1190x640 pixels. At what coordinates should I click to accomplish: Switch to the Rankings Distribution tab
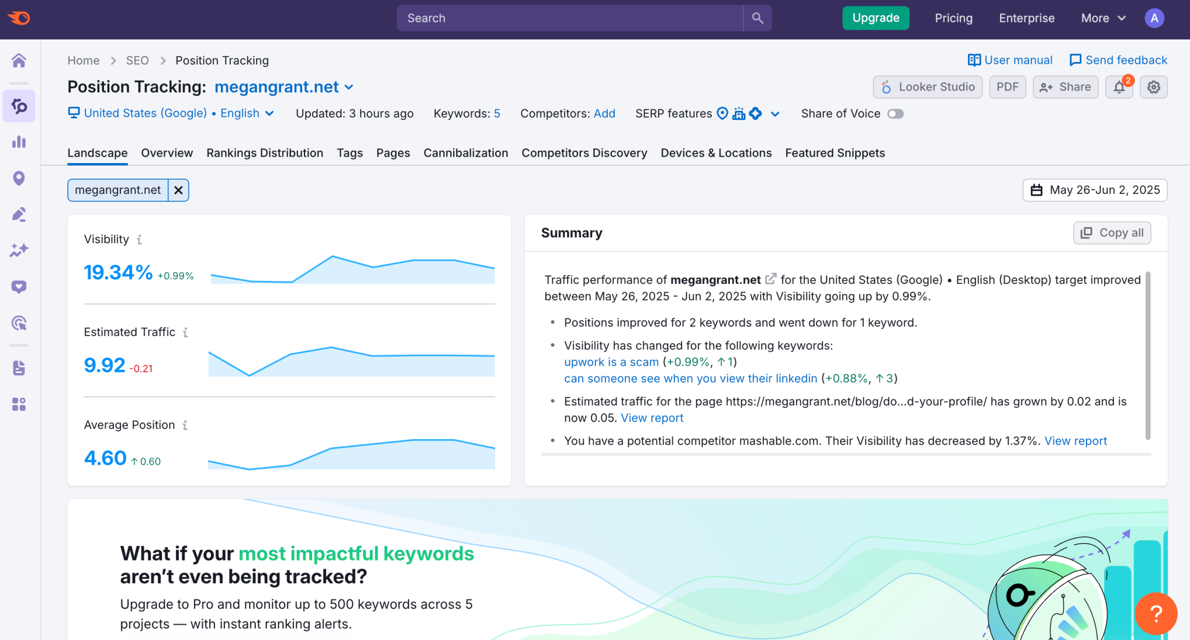(x=265, y=153)
